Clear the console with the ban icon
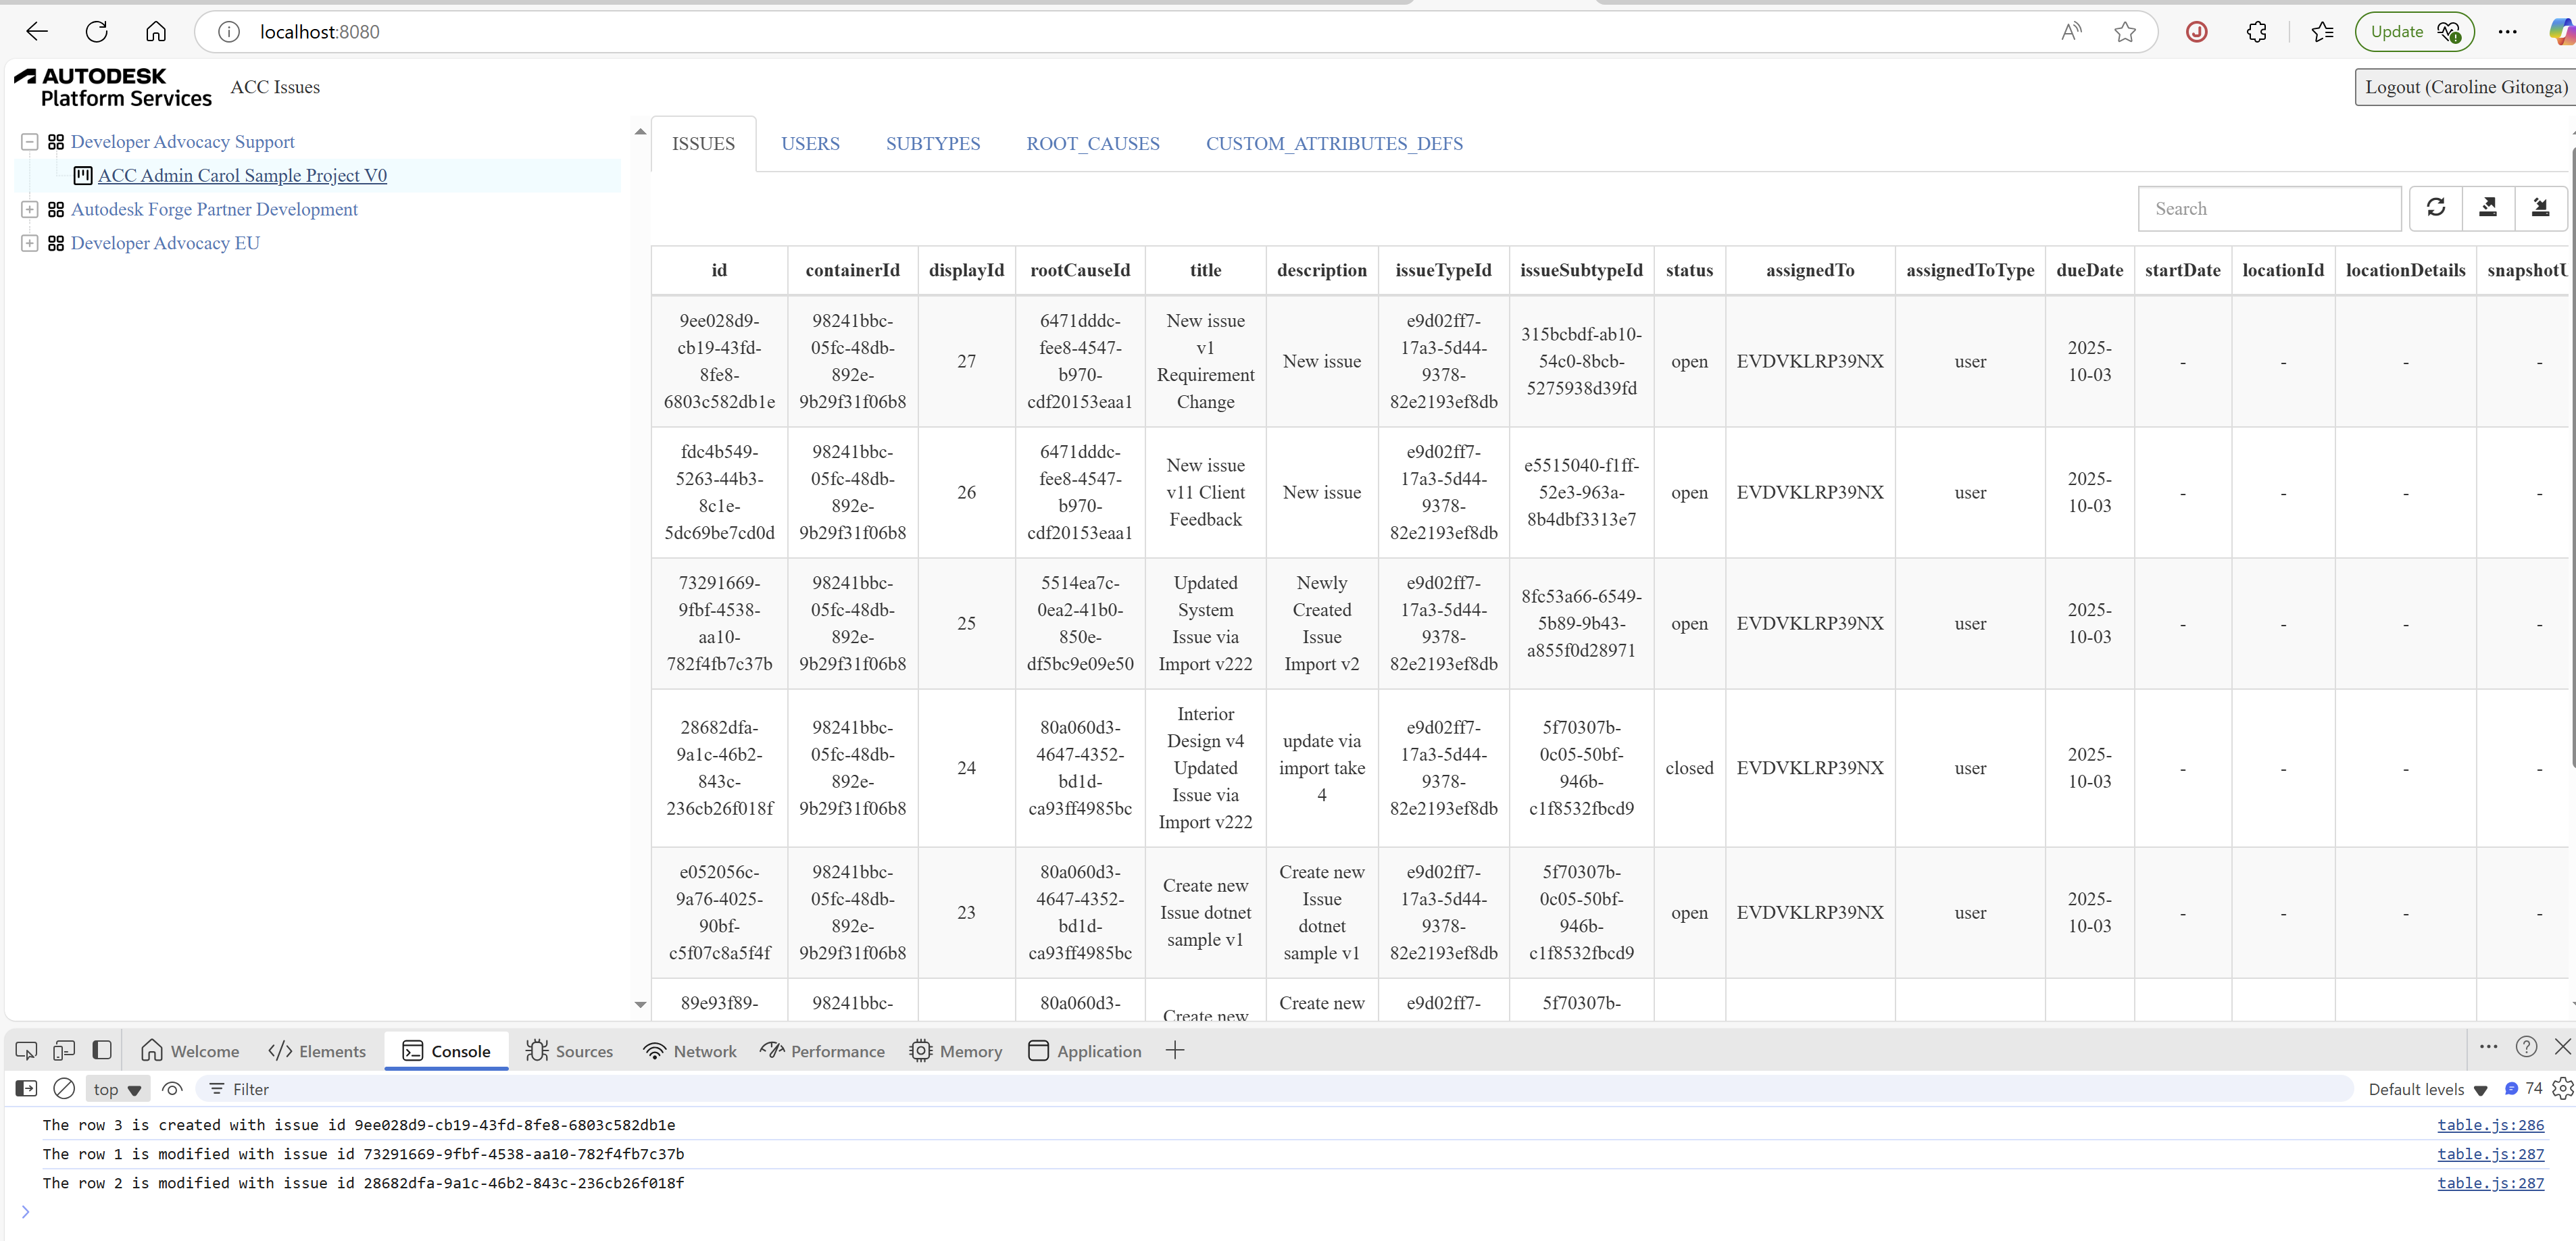Viewport: 2576px width, 1241px height. [64, 1089]
